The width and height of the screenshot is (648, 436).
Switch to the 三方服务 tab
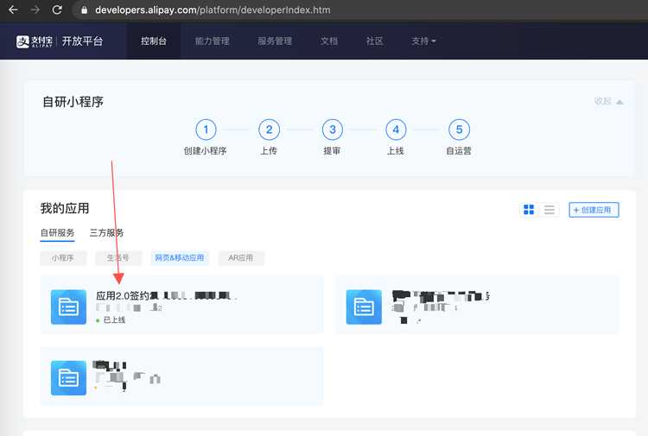106,233
